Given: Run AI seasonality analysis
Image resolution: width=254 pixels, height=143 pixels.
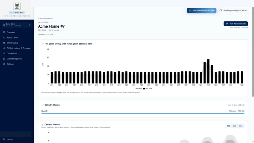Looking at the screenshot, I should (x=236, y=24).
